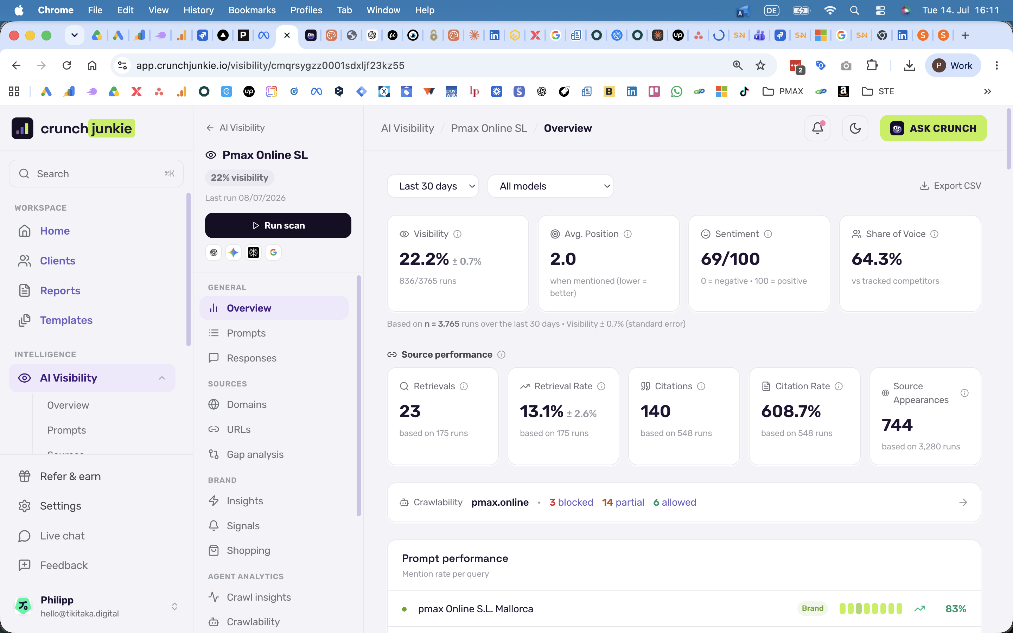Viewport: 1013px width, 633px height.
Task: Start a new Run scan
Action: (x=278, y=225)
